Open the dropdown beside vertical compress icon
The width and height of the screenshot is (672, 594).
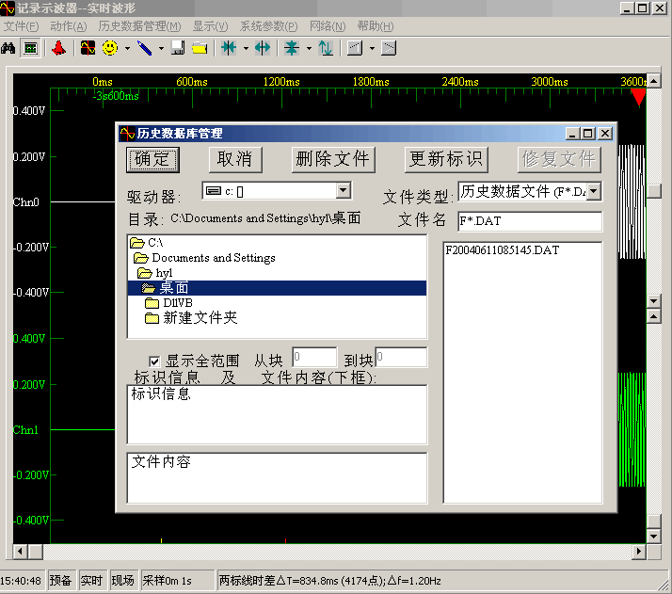309,48
